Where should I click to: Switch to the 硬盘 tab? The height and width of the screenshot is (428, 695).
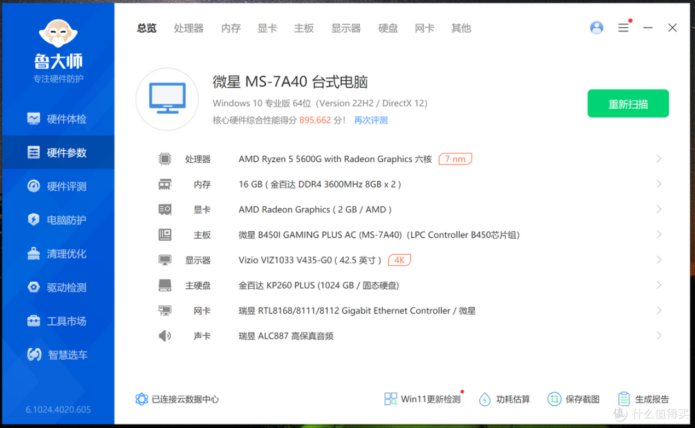point(388,28)
